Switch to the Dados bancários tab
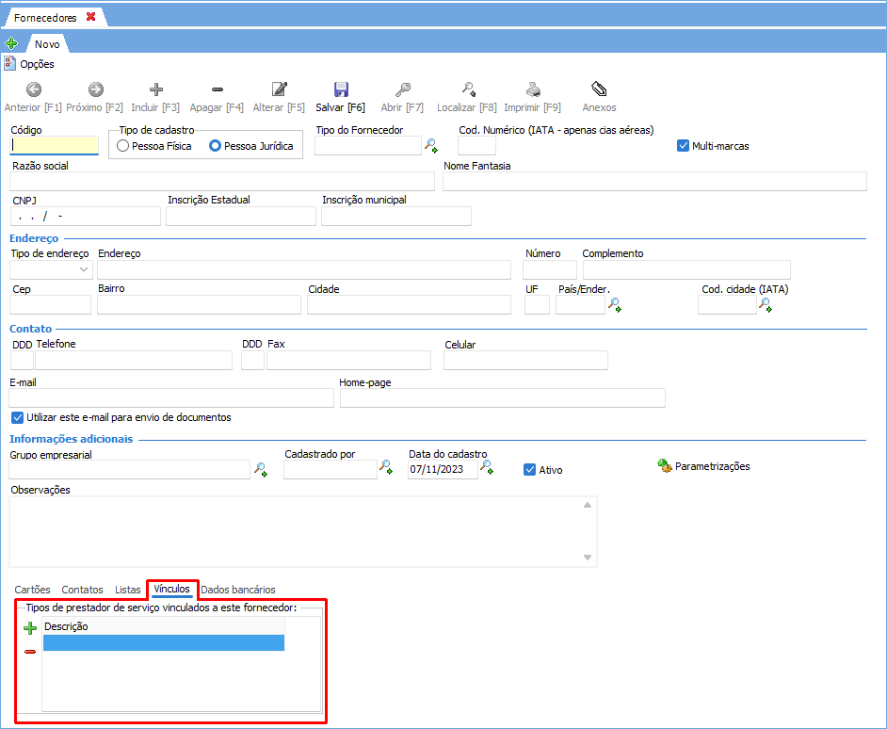This screenshot has width=887, height=729. pos(238,590)
